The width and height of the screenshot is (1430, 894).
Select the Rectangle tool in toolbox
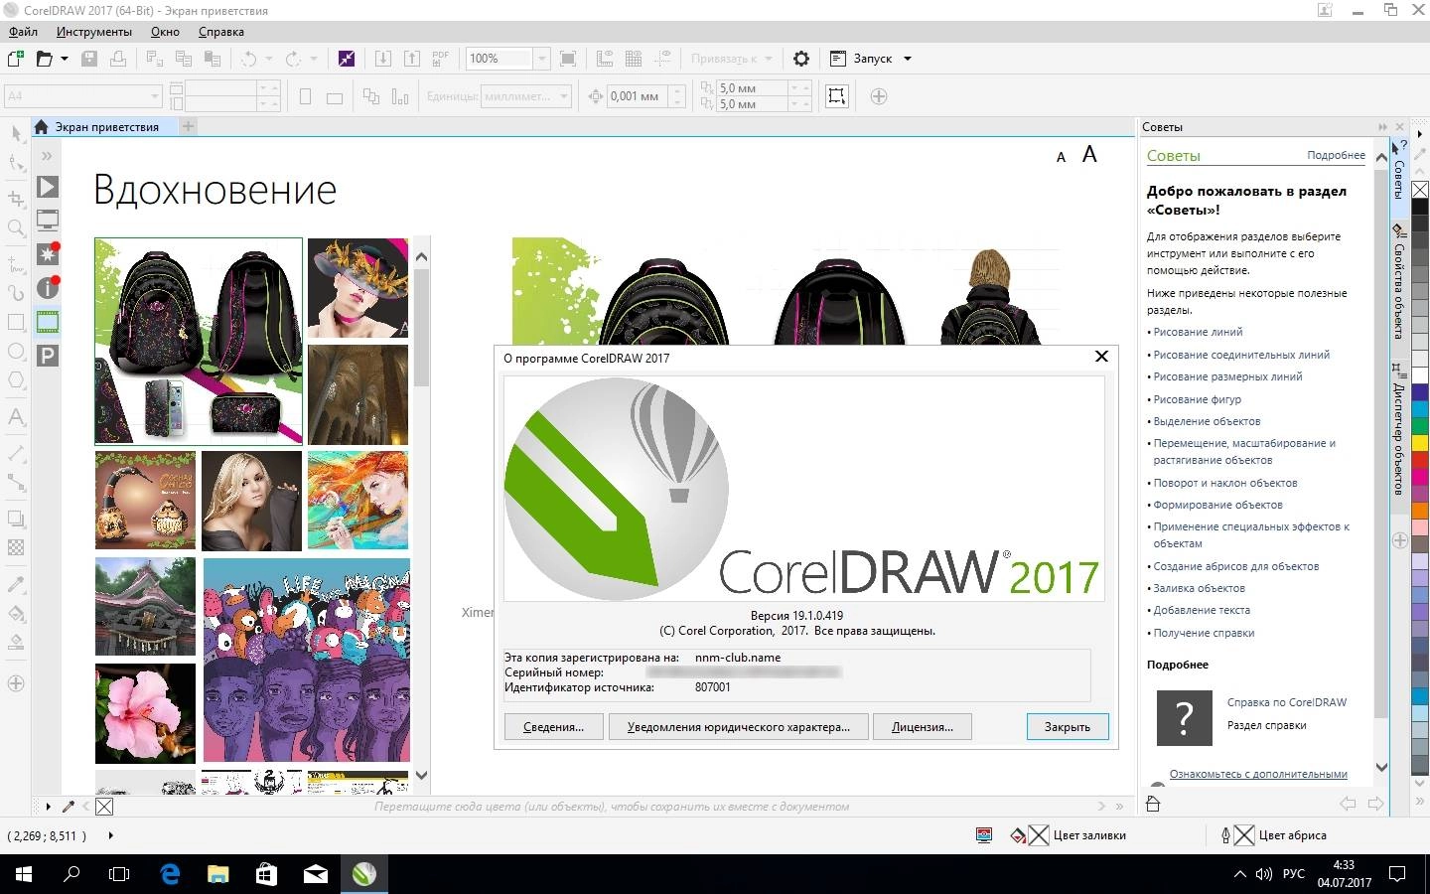pyautogui.click(x=16, y=322)
